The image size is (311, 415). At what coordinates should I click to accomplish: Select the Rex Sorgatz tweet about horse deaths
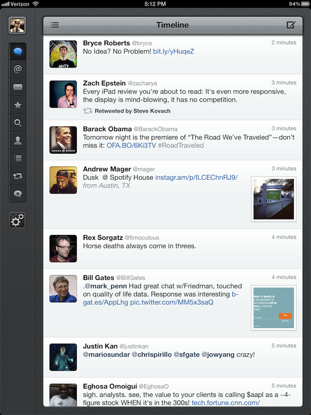pyautogui.click(x=173, y=249)
